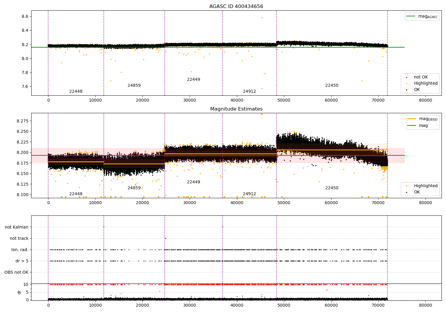Click the 60000 x-tick under bottom plot
446x312 pixels.
331,305
